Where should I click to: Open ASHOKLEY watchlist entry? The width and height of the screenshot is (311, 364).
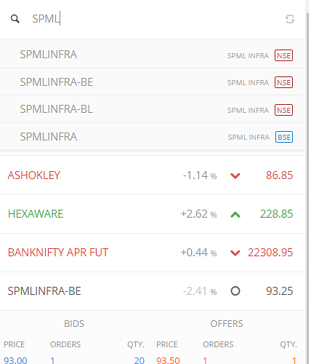(153, 175)
